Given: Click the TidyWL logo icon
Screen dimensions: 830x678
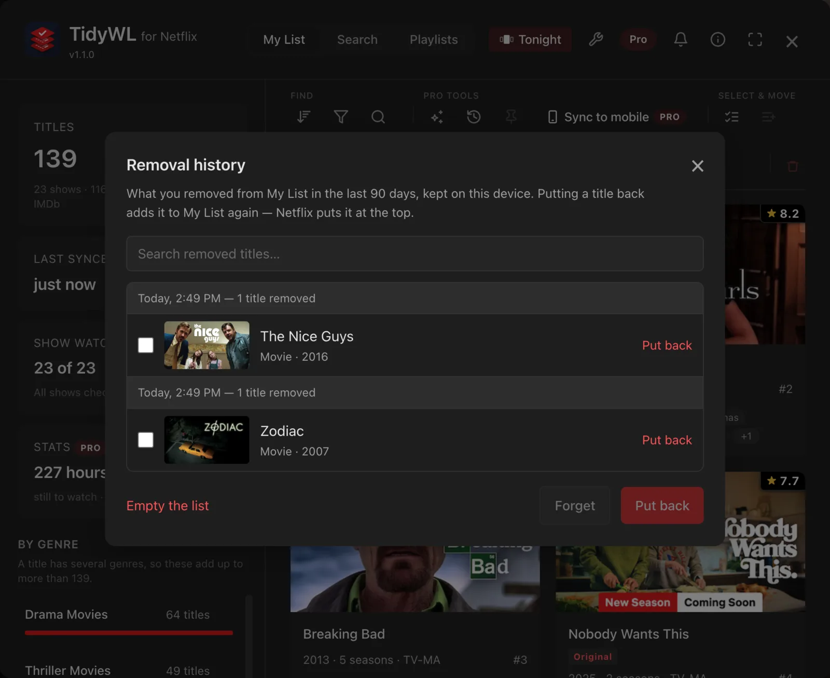Looking at the screenshot, I should point(43,39).
